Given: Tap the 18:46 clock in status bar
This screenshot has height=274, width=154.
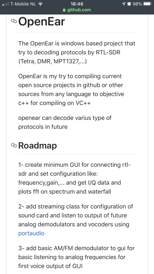Looking at the screenshot, I should click(77, 4).
